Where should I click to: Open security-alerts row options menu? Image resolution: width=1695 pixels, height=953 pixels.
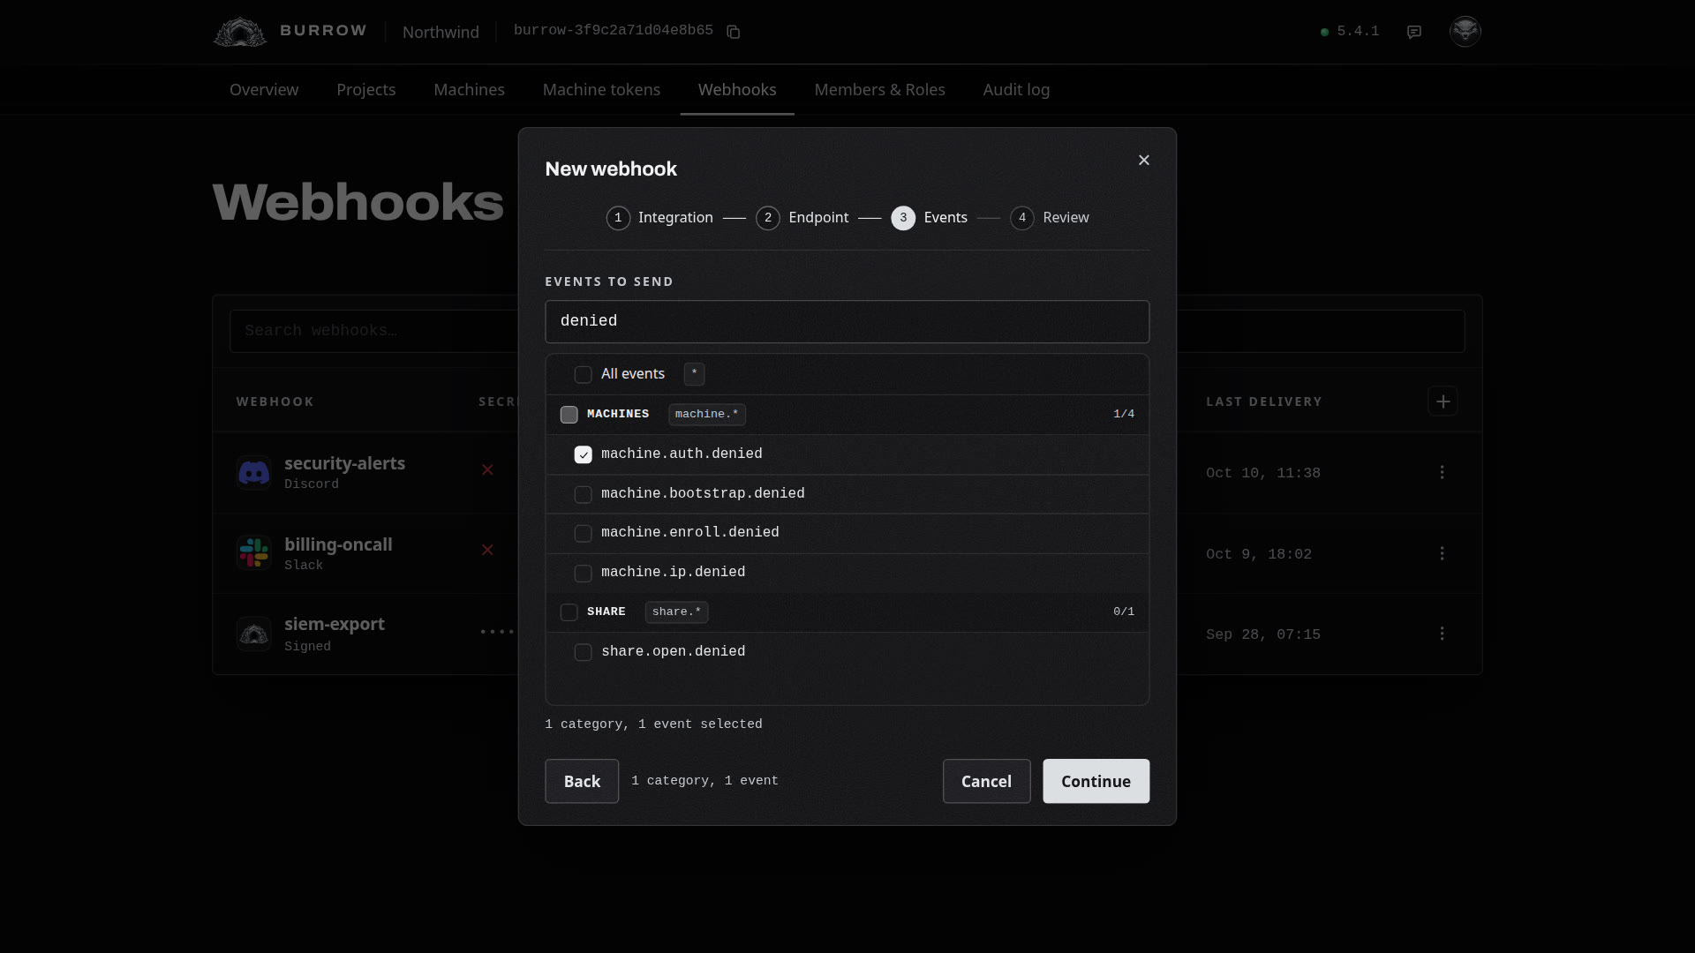click(1443, 473)
